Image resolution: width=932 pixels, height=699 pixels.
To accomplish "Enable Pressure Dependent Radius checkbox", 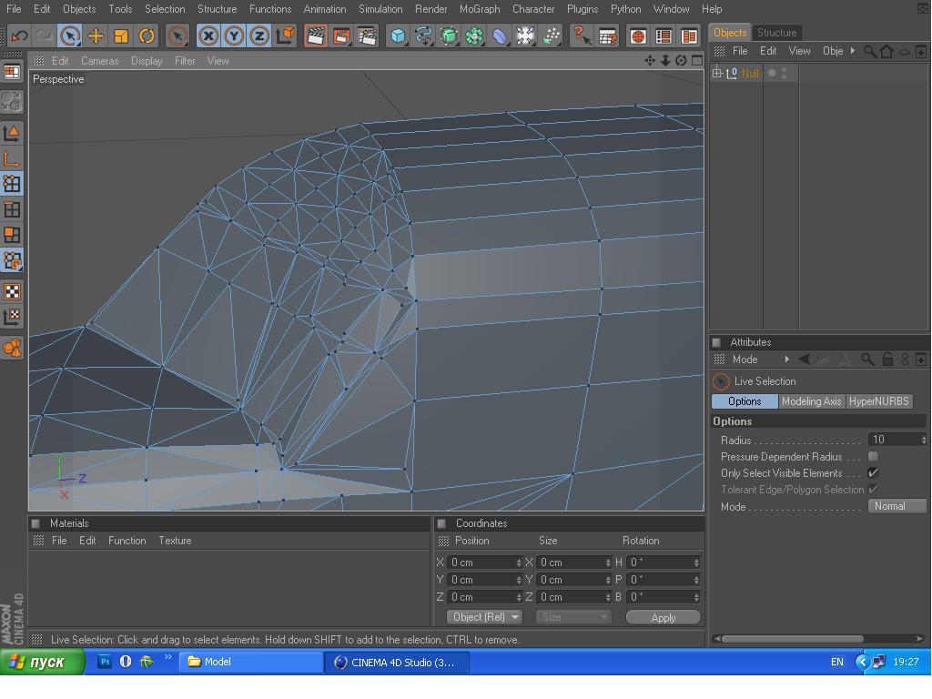I will (873, 457).
